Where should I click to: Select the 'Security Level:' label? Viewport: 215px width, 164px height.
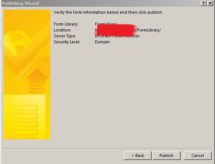(x=67, y=42)
